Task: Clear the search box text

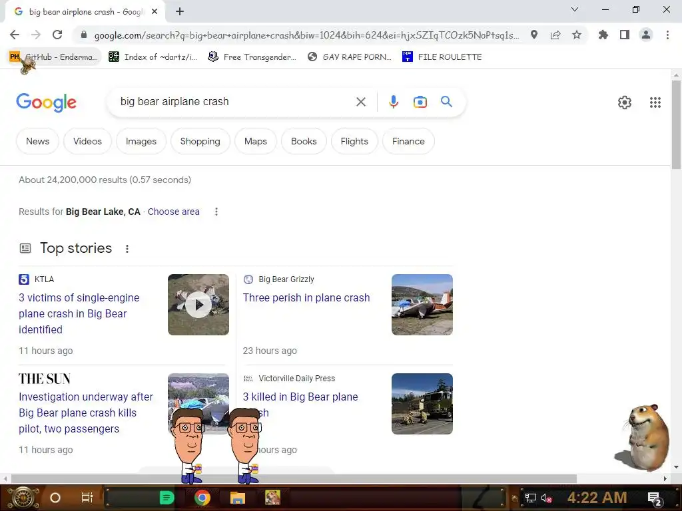Action: coord(360,102)
